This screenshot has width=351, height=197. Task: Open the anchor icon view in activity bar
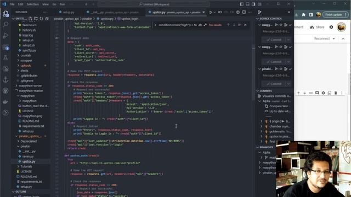point(5,79)
